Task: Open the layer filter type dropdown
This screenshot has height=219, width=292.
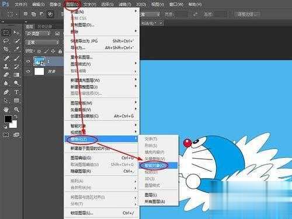Action: (38, 34)
